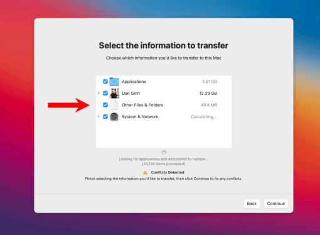Expand the System & Network row chevron
The height and width of the screenshot is (235, 320).
99,116
